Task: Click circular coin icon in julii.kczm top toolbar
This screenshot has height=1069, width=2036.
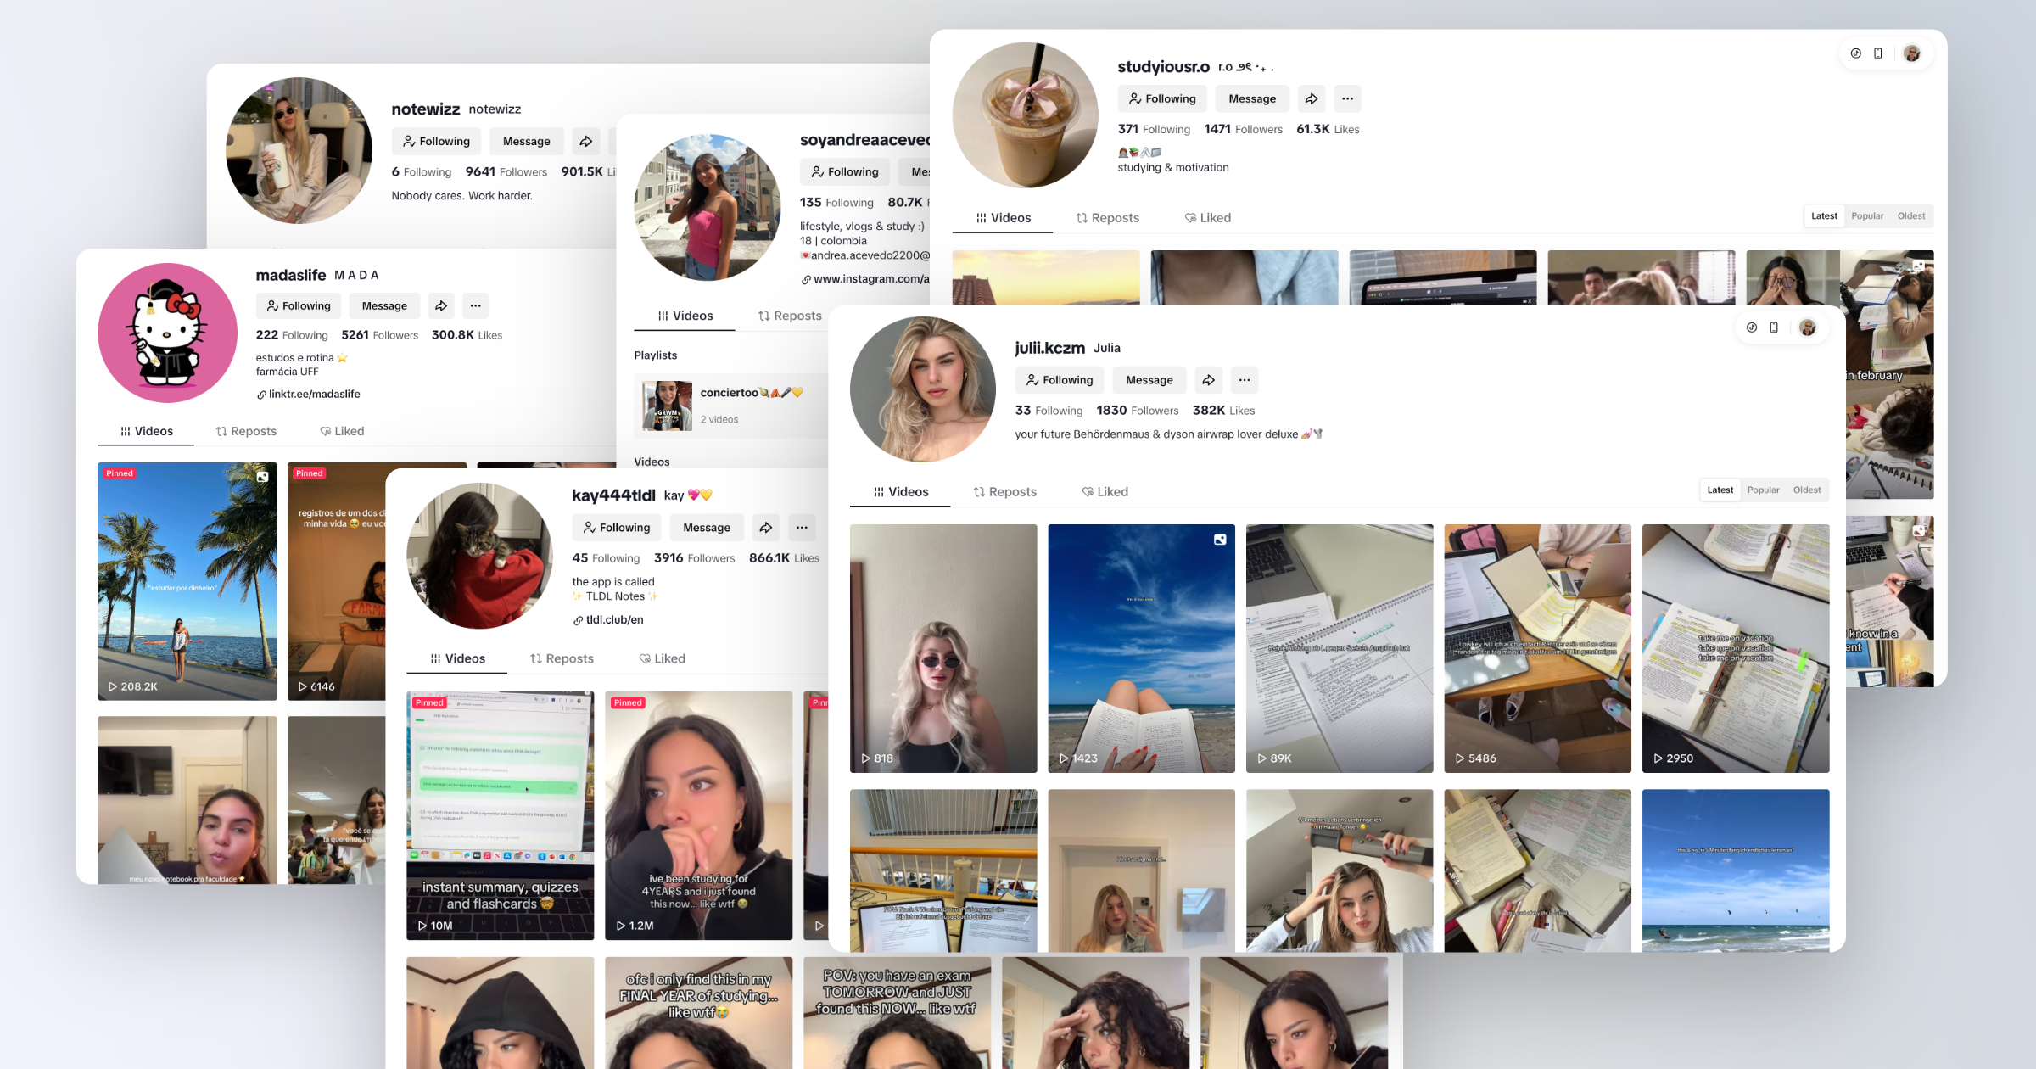Action: (x=1752, y=327)
